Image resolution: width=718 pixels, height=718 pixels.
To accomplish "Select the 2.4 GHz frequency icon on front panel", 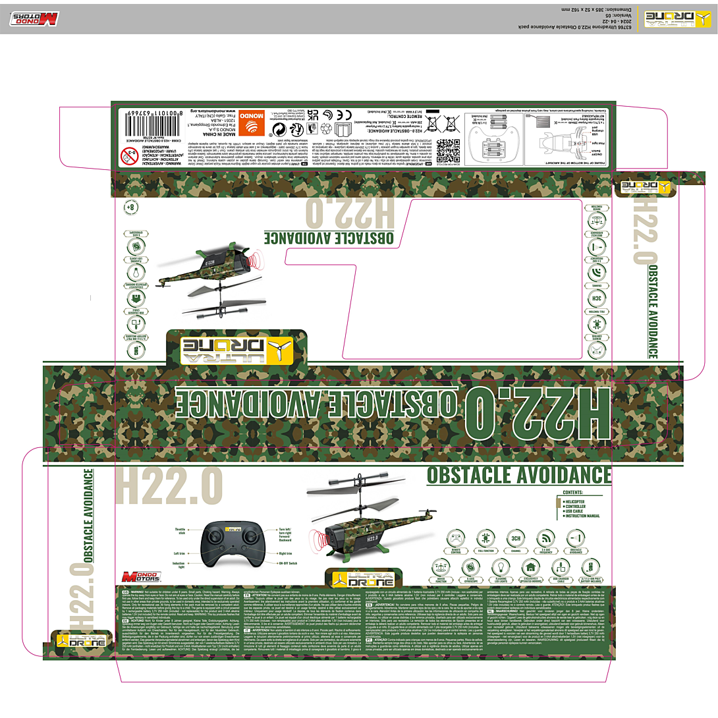I will click(x=546, y=538).
